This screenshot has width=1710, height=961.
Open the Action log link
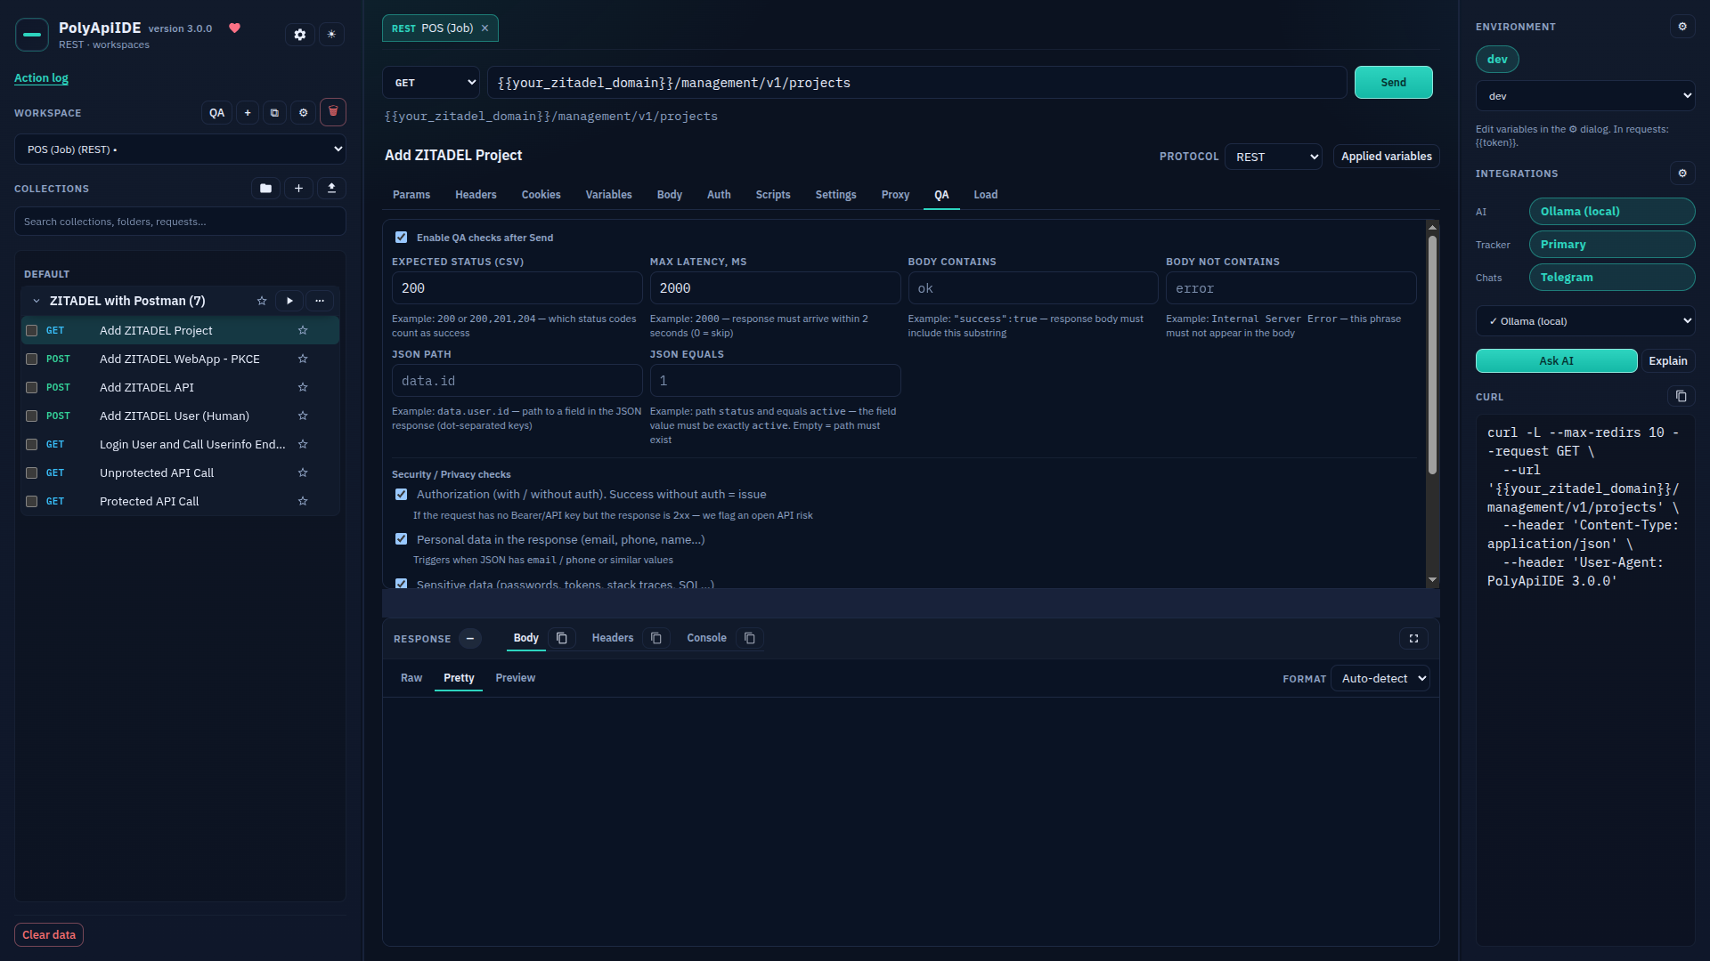click(41, 78)
